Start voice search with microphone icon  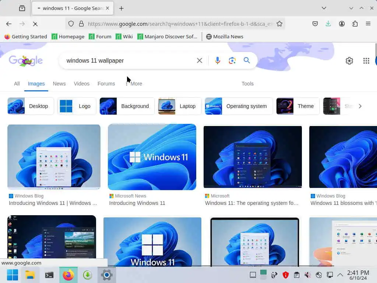click(x=217, y=60)
